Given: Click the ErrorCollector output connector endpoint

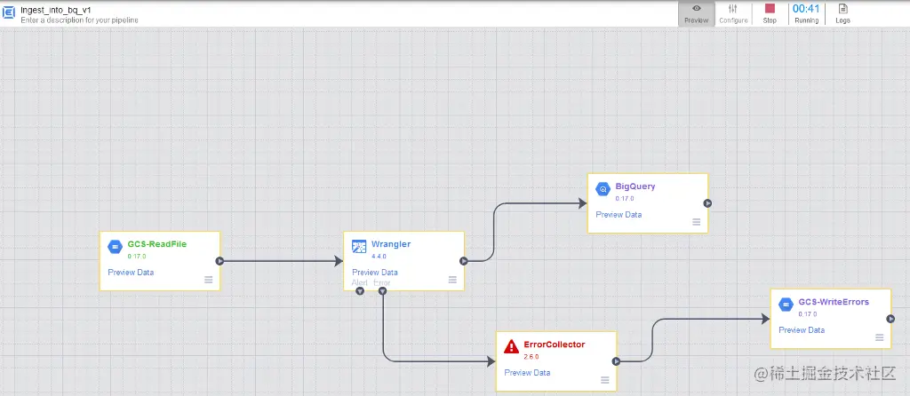Looking at the screenshot, I should 617,361.
